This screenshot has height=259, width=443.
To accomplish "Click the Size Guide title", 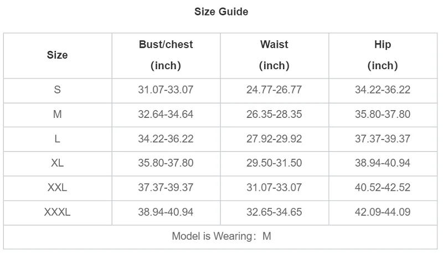I will (221, 12).
